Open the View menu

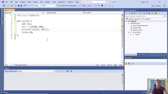coord(17,2)
